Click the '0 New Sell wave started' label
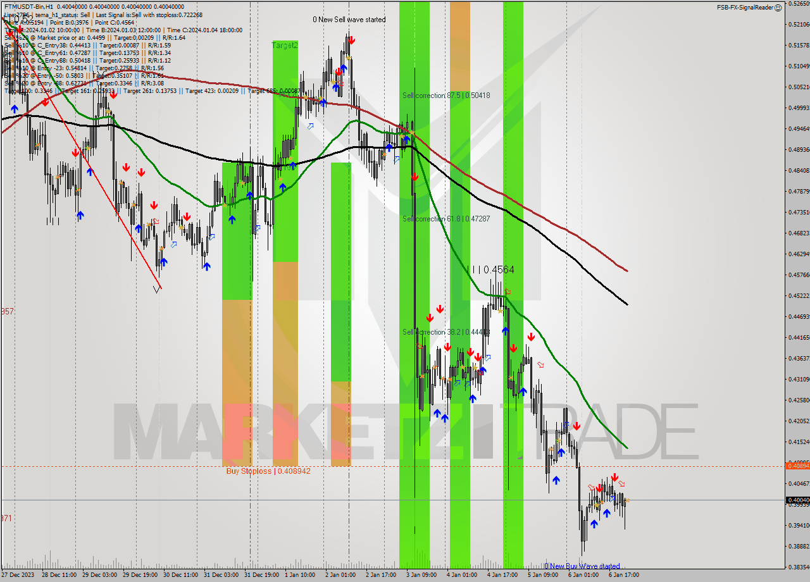The height and width of the screenshot is (582, 810). pos(349,20)
